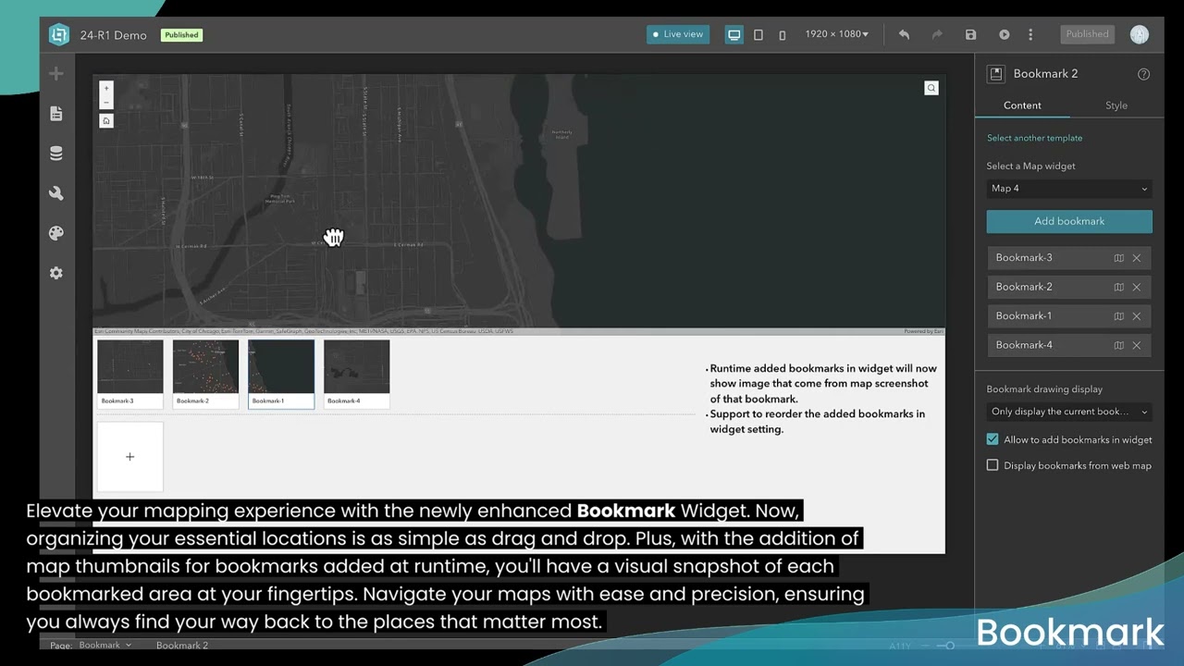Click Select another template link
Viewport: 1184px width, 666px height.
point(1034,138)
